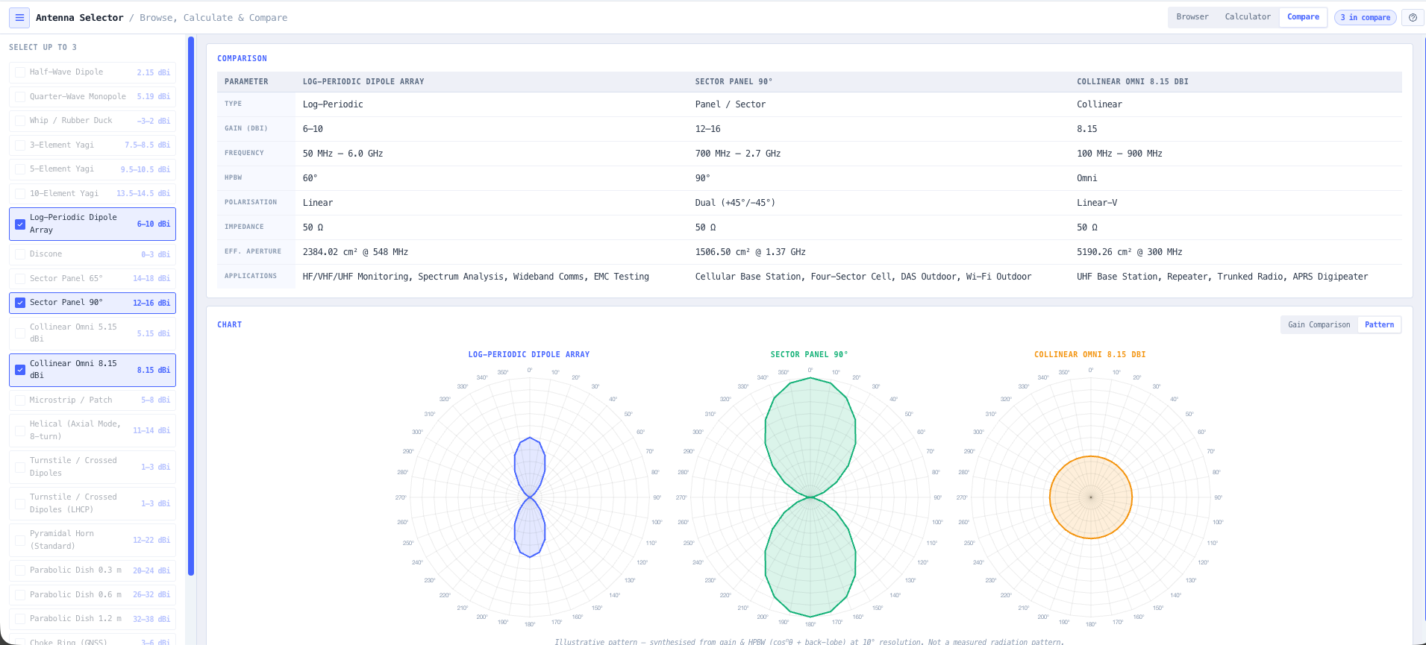Check the Collinear Omni 5.15 dBi checkbox
1426x645 pixels.
(20, 333)
